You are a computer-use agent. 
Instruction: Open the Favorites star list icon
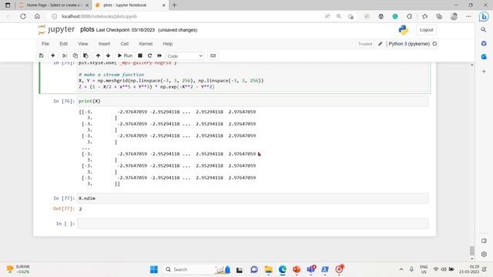coord(424,16)
